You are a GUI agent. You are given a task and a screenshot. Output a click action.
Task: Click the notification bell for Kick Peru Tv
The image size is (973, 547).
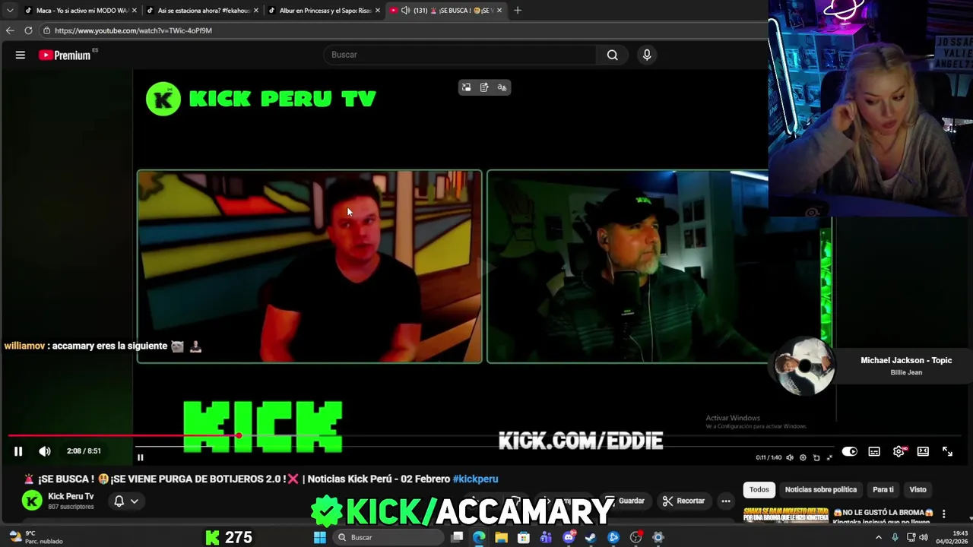point(119,501)
